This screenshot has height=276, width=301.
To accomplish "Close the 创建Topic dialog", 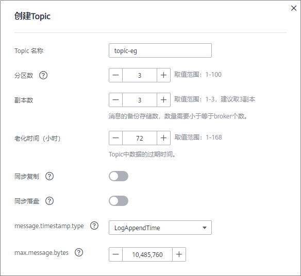I will point(293,8).
